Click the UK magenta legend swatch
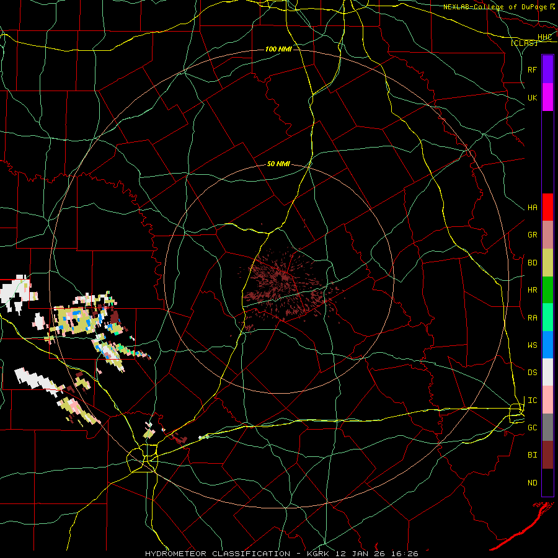This screenshot has width=558, height=558. pos(547,97)
